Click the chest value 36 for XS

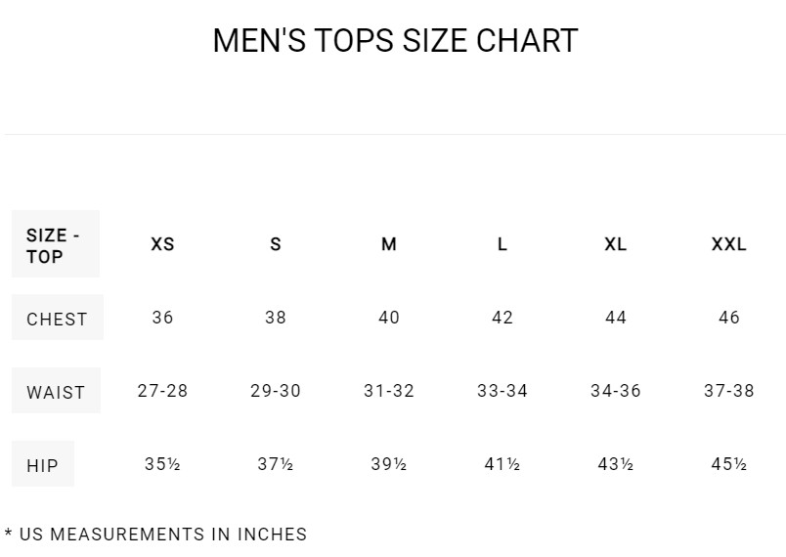(162, 318)
